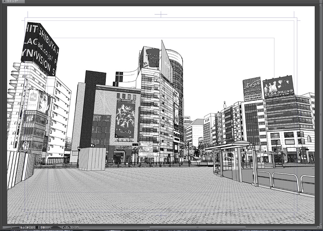This screenshot has width=323, height=231.
Task: Click the comic page canvas artwork
Action: [161, 126]
